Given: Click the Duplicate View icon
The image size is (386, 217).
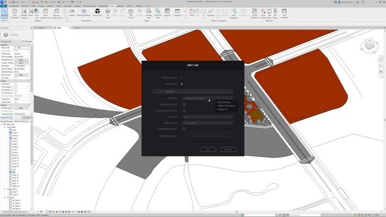Looking at the screenshot, I should (158, 13).
